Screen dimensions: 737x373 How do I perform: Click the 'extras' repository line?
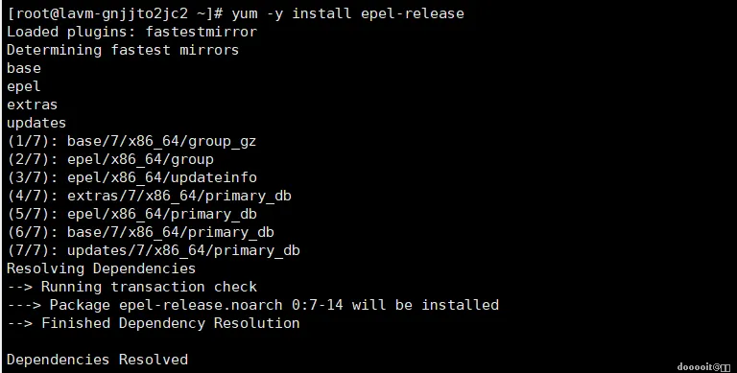(32, 105)
